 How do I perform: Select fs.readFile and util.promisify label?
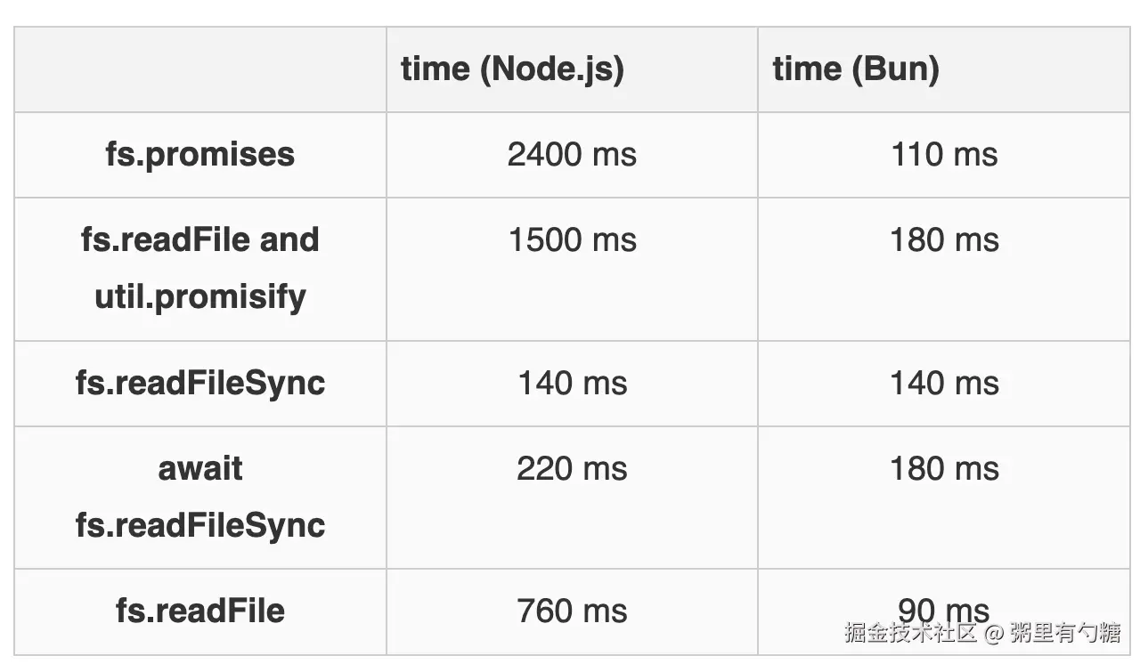(x=199, y=268)
